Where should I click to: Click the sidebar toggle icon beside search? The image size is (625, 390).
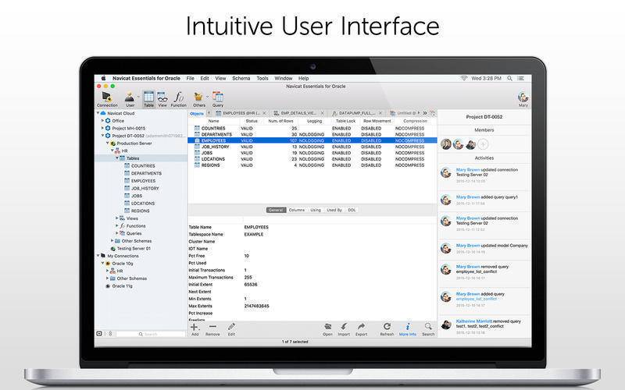coord(99,334)
